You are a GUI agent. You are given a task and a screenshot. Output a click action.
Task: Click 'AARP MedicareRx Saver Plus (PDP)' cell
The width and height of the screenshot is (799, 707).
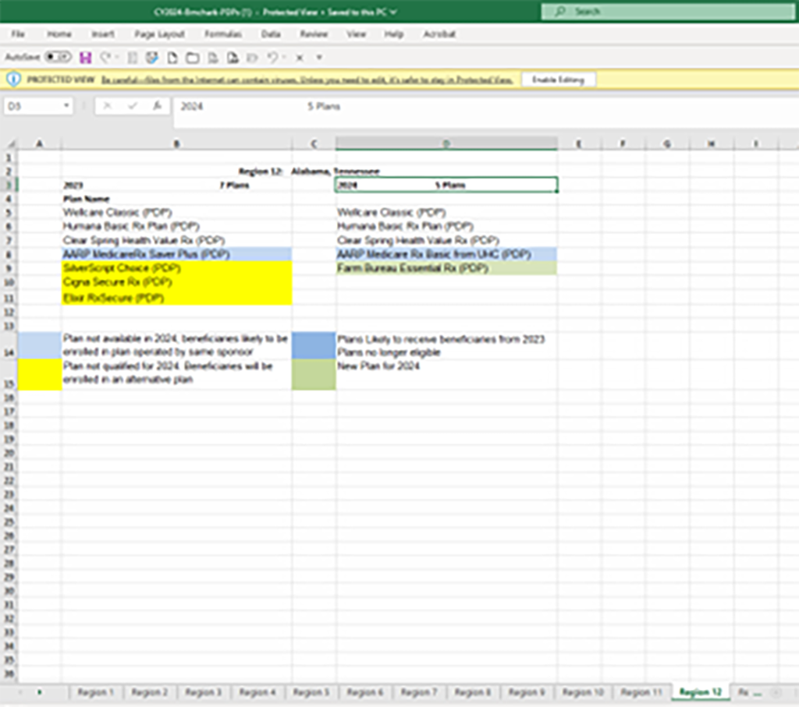tap(176, 254)
